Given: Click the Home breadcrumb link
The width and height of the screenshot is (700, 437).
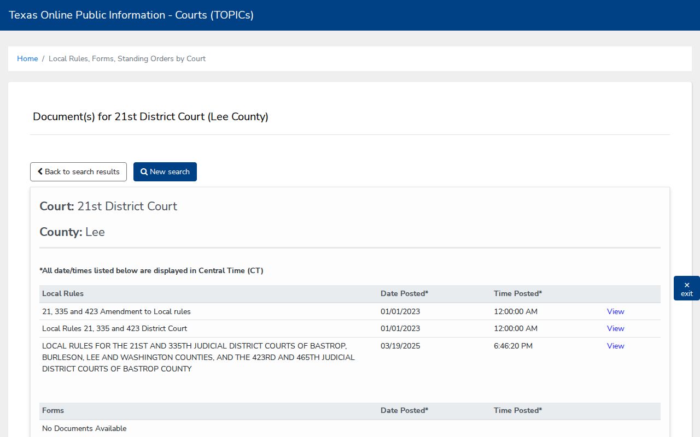Looking at the screenshot, I should 27,58.
